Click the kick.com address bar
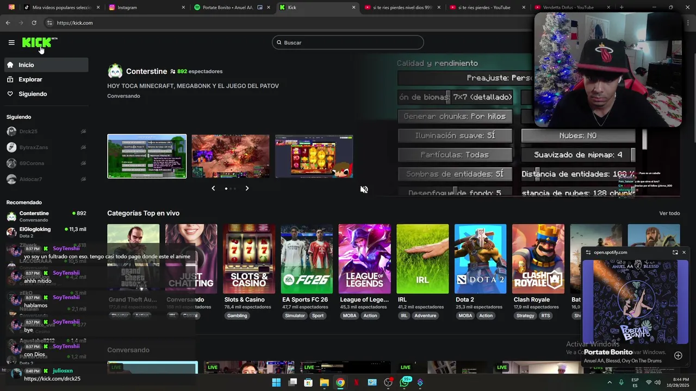This screenshot has width=696, height=391. coord(288,23)
